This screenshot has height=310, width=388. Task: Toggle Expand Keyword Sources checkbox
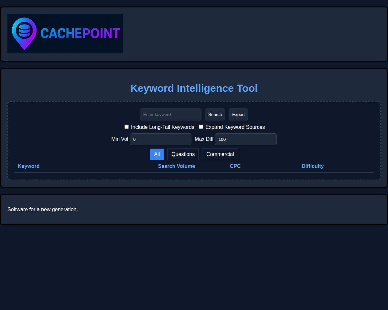click(x=201, y=127)
